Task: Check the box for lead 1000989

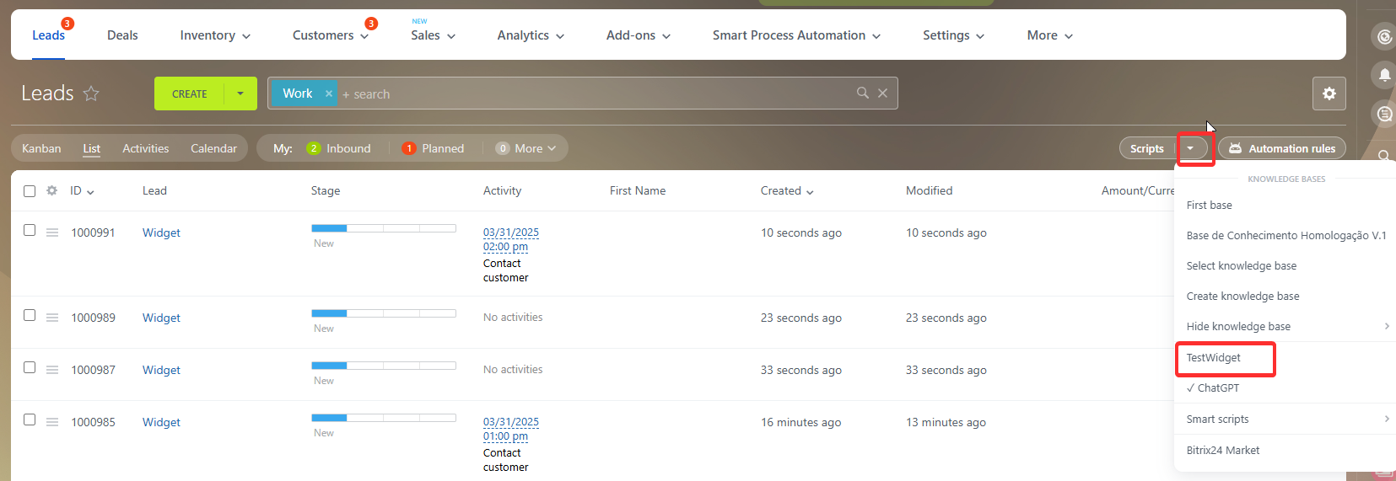Action: (30, 315)
